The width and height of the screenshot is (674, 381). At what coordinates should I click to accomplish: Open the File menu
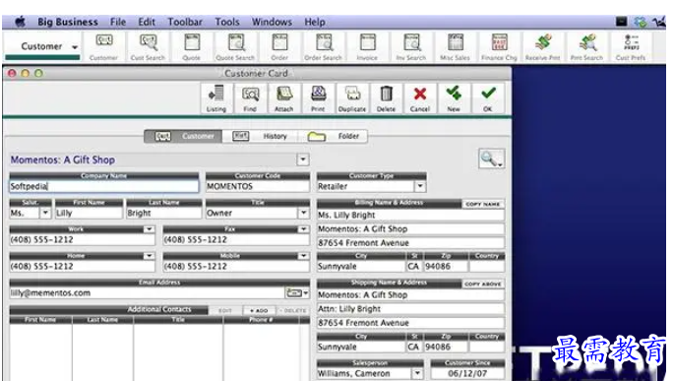(118, 22)
